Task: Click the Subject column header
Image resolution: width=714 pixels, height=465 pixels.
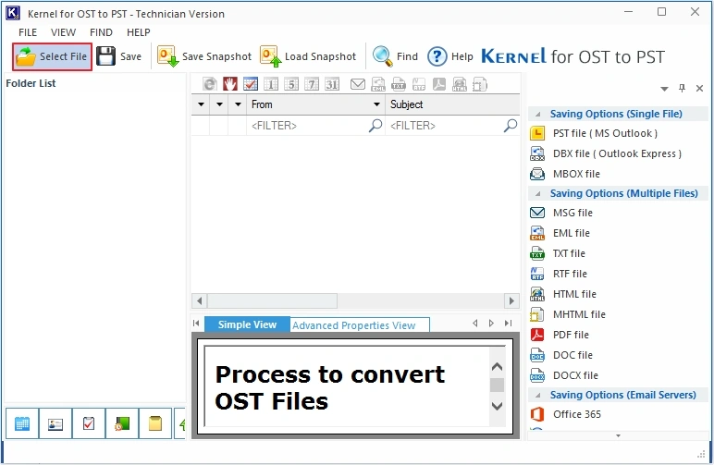Action: [452, 104]
